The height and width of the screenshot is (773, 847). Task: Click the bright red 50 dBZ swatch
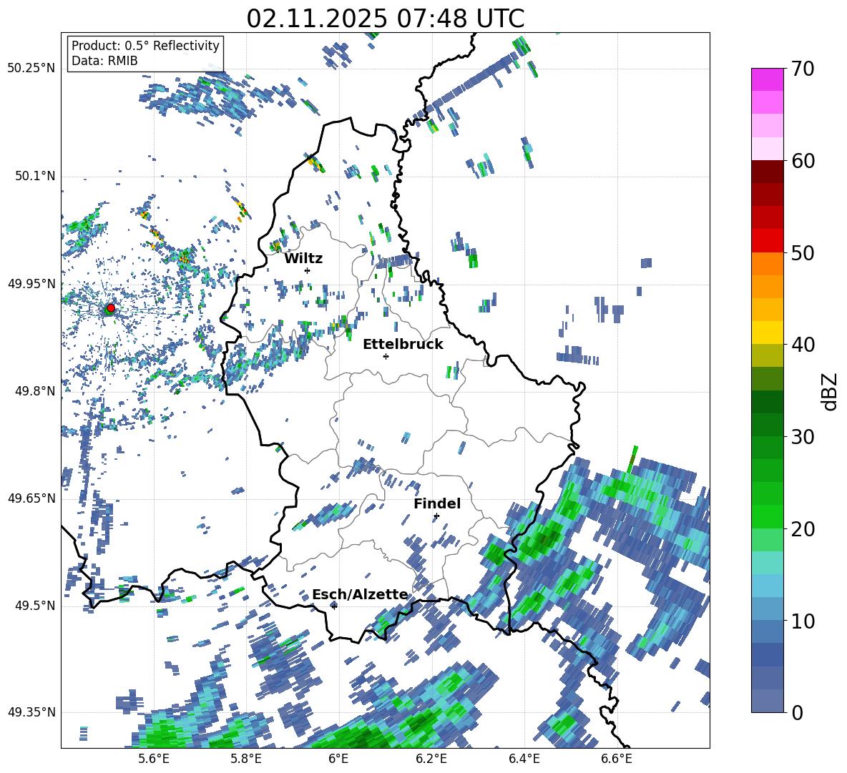[767, 241]
